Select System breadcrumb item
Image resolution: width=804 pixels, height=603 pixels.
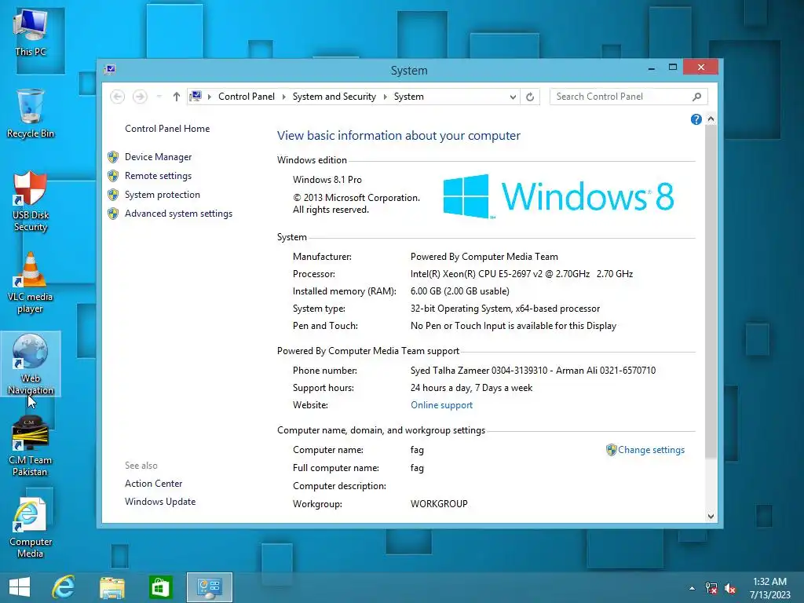click(408, 97)
